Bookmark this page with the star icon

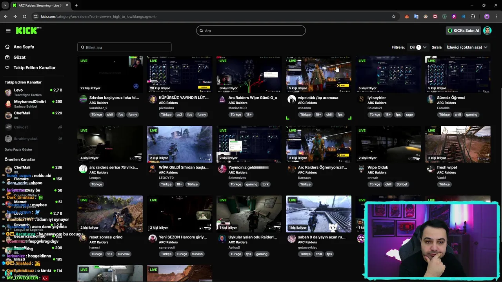click(x=394, y=16)
